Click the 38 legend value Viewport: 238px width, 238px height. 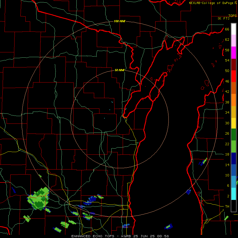(227, 102)
